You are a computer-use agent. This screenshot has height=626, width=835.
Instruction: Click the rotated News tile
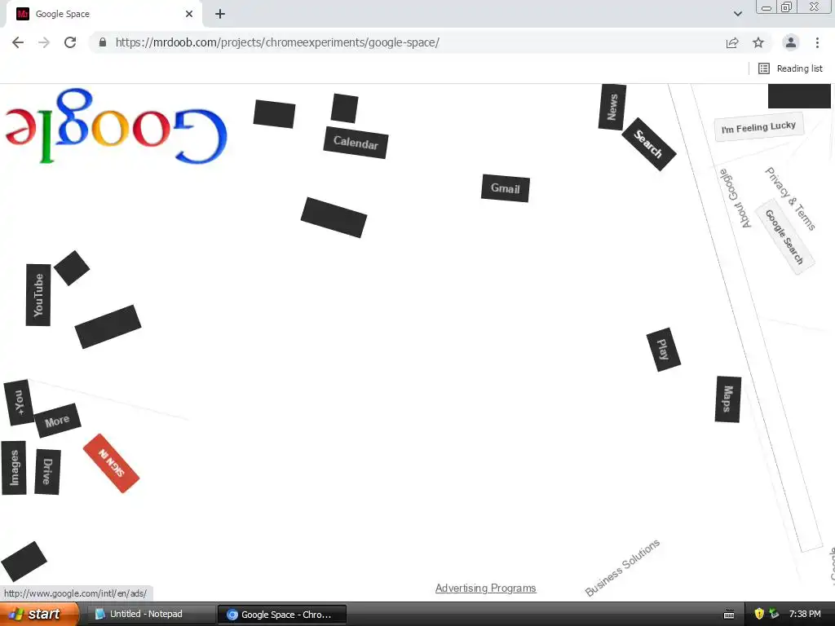pyautogui.click(x=612, y=107)
